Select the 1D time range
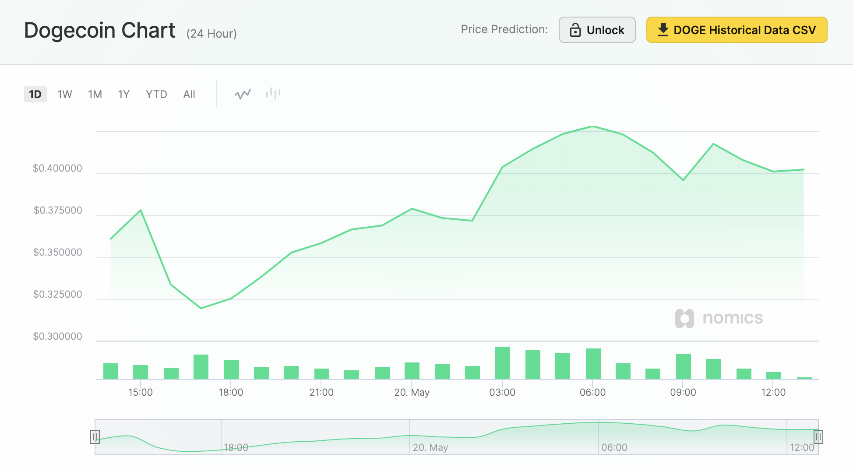 point(35,94)
